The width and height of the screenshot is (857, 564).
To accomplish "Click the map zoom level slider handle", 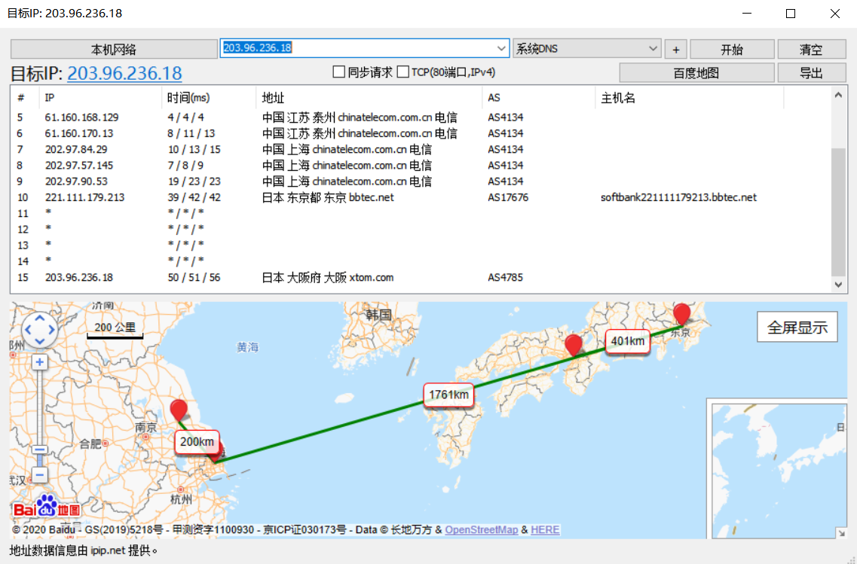I will click(x=40, y=450).
